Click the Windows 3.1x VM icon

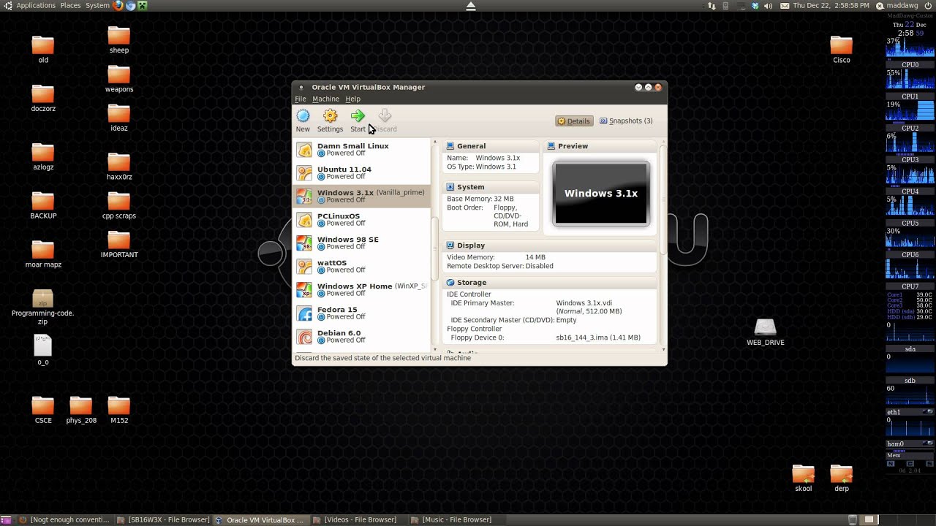click(304, 196)
